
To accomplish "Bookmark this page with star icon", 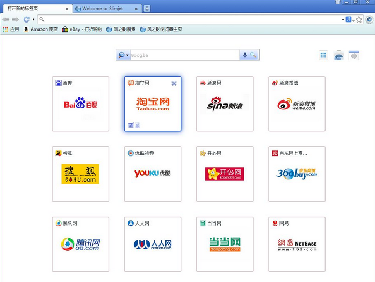I will [x=359, y=19].
